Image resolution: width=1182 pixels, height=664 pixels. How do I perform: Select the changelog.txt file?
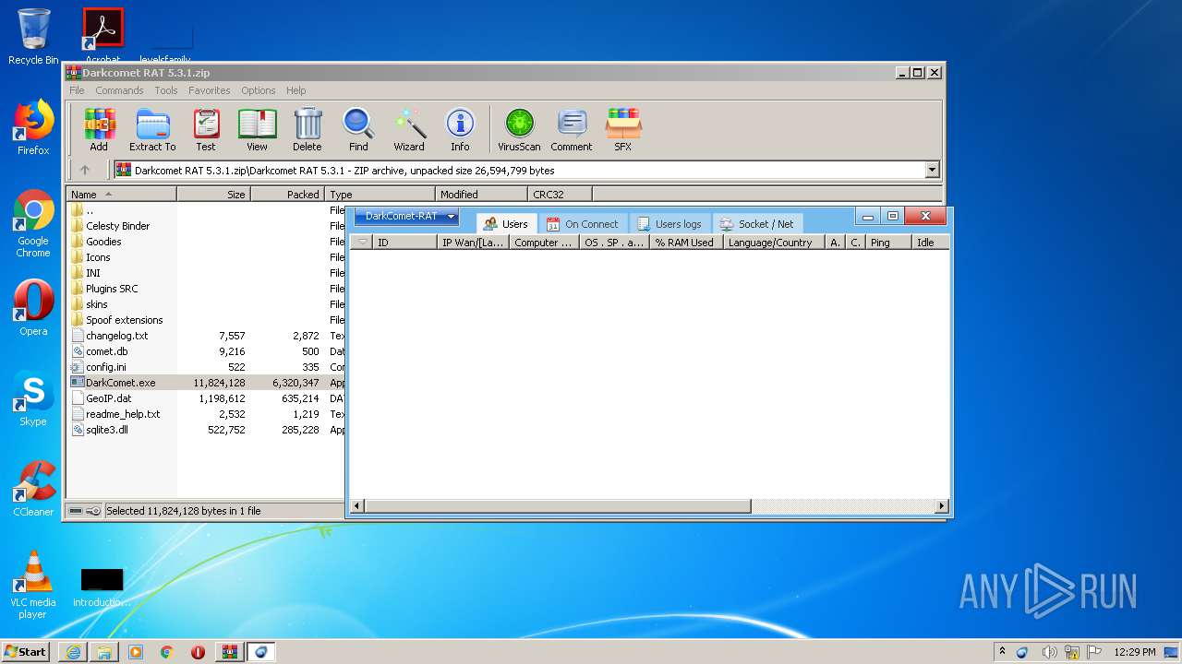click(x=116, y=336)
